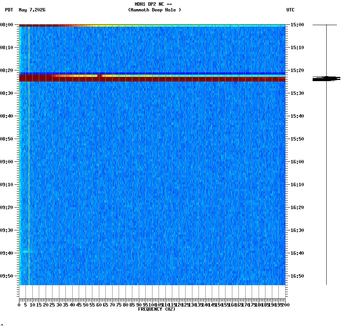Click the "PDT" timezone label
The width and height of the screenshot is (343, 329).
point(9,10)
